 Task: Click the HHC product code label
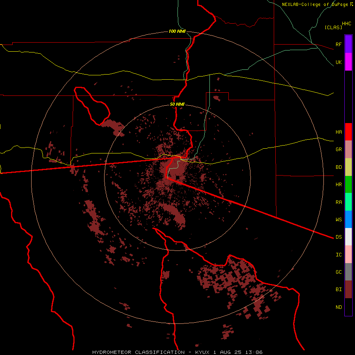pyautogui.click(x=346, y=24)
